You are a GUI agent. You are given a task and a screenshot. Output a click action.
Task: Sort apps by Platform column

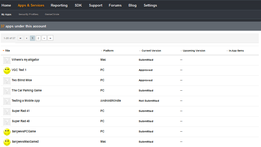108,51
